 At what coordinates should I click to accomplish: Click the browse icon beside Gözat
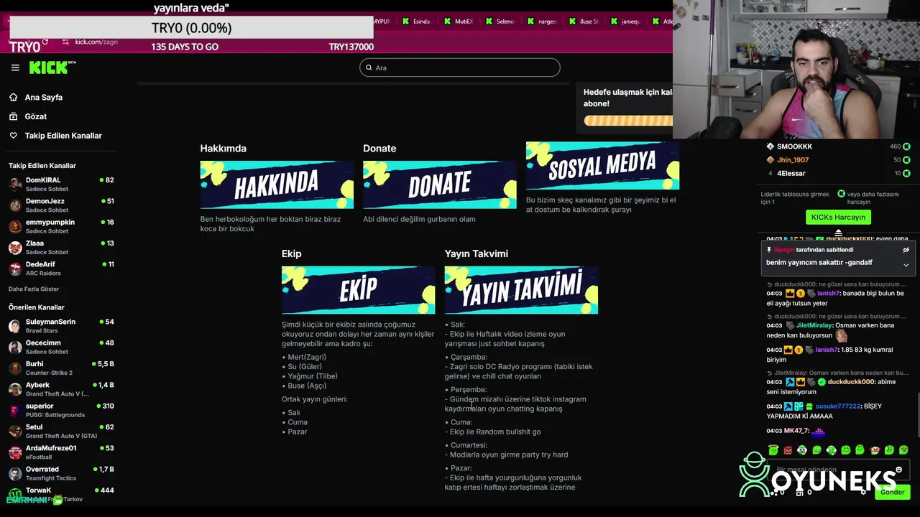[x=14, y=116]
